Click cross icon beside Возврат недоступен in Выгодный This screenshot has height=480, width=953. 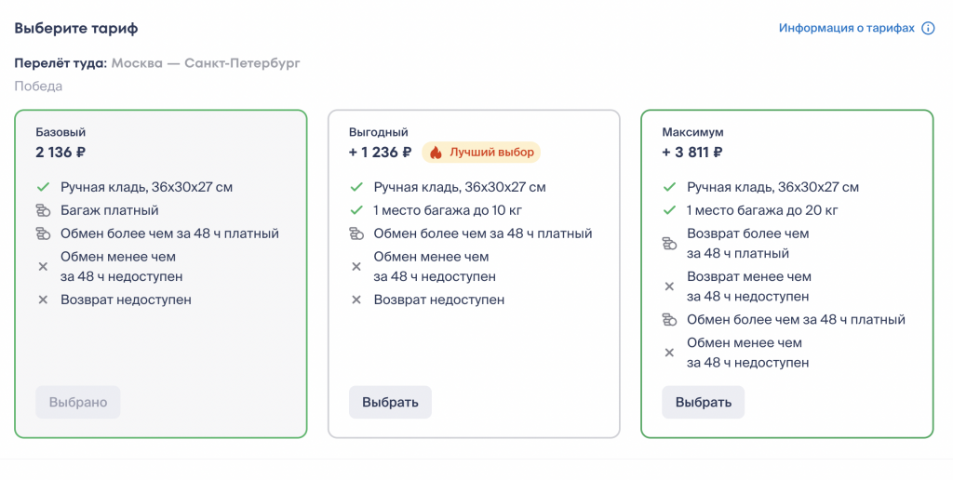356,300
